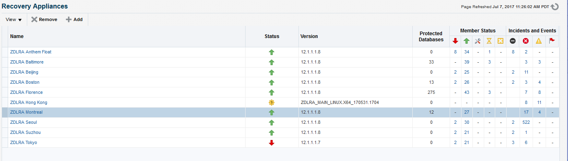The width and height of the screenshot is (568, 161).
Task: Click members up count 30 for Seoul
Action: point(467,122)
